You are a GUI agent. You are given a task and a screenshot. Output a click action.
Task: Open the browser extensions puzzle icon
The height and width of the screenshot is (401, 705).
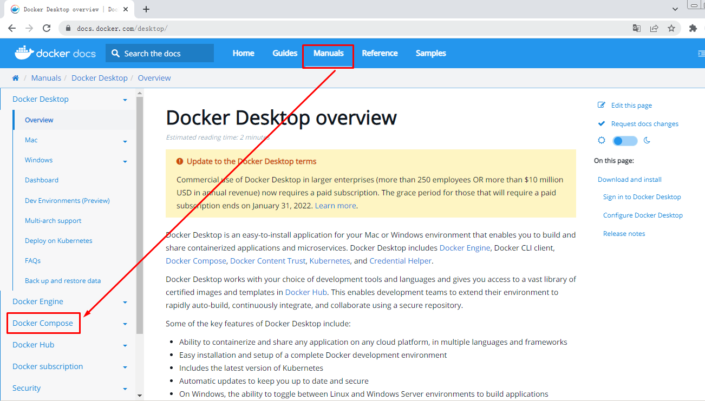point(693,28)
